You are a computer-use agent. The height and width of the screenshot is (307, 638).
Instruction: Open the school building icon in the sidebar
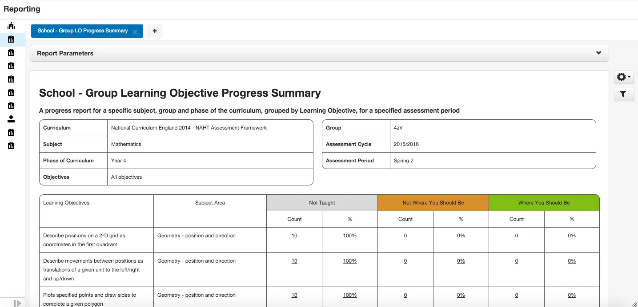(x=11, y=26)
